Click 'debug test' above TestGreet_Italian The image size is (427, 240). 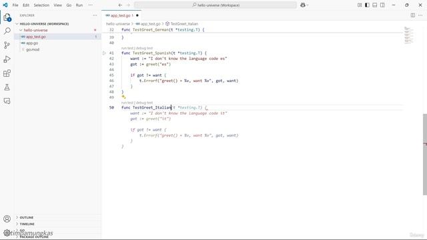pyautogui.click(x=144, y=103)
